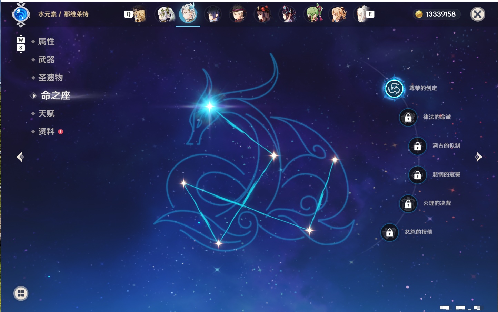The image size is (498, 312).
Task: Select Yun Jin's character portrait
Action: 288,14
